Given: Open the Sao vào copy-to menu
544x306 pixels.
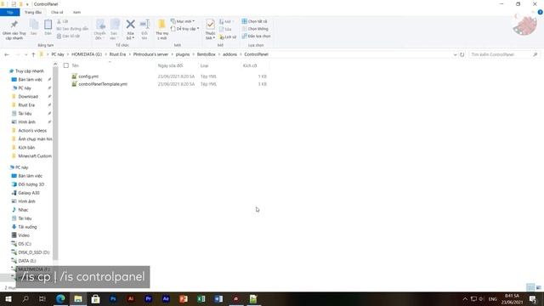Looking at the screenshot, I should coord(114,30).
